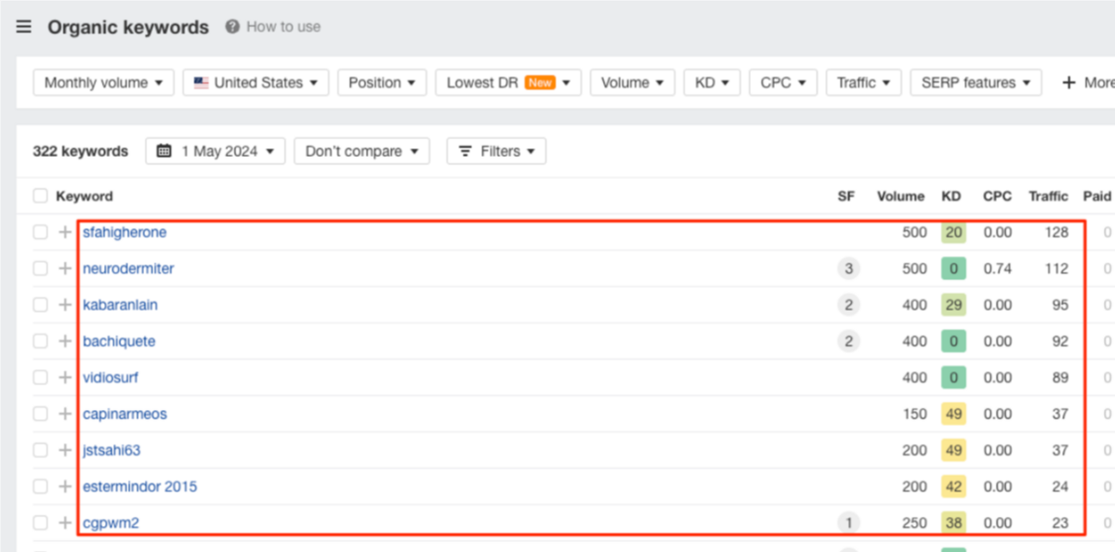Click the plus icon beside 'cgpwm2'
The image size is (1115, 552).
coord(63,522)
